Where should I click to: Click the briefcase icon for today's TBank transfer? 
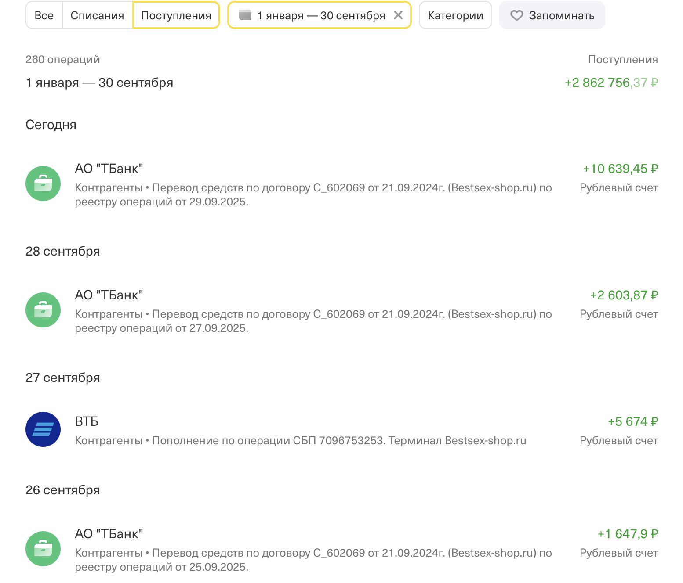[43, 184]
